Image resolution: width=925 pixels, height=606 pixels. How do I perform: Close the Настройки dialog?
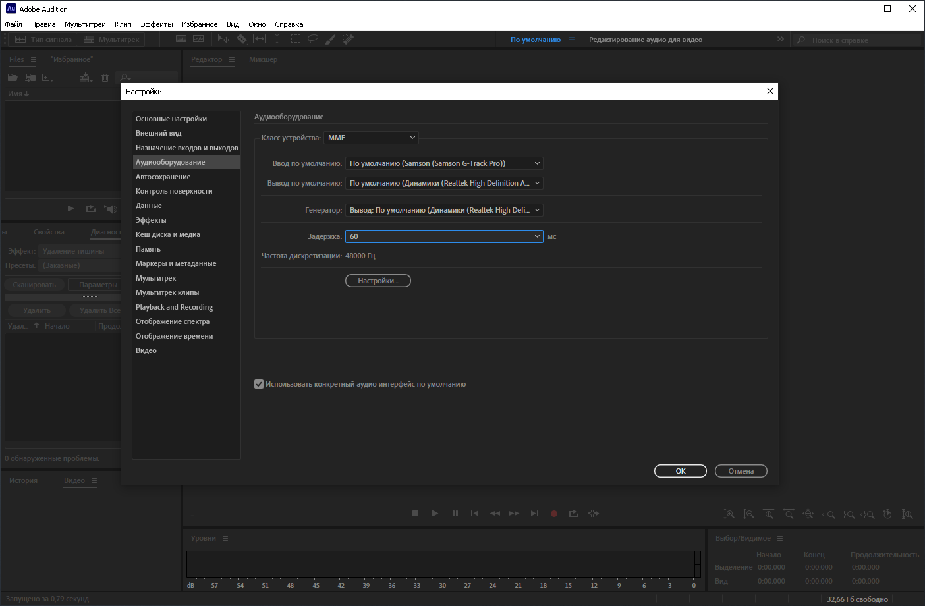(770, 92)
